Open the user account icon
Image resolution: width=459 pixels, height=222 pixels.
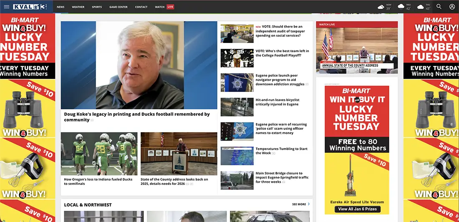pyautogui.click(x=452, y=6)
